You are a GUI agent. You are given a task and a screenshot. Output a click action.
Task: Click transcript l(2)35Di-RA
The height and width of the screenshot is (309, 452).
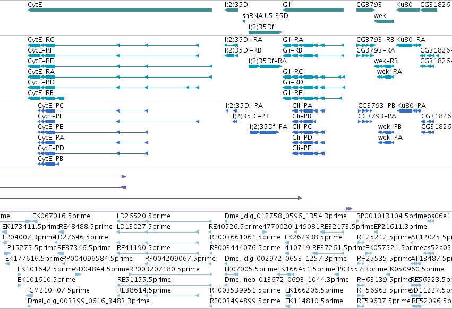[x=231, y=45]
